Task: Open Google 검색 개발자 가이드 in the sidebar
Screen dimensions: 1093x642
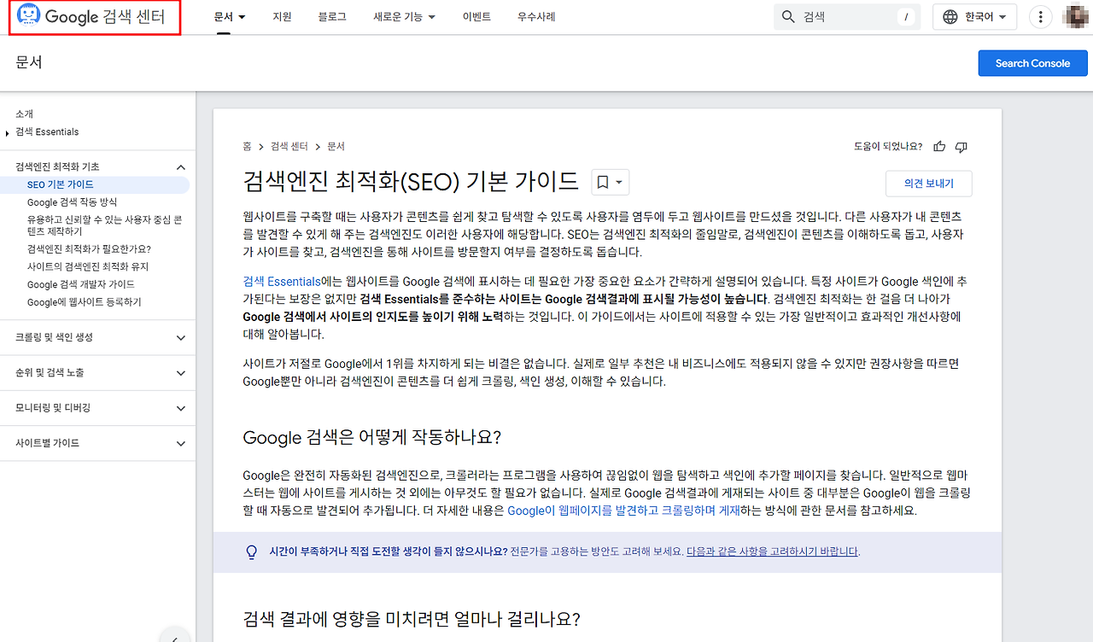Action: (80, 284)
